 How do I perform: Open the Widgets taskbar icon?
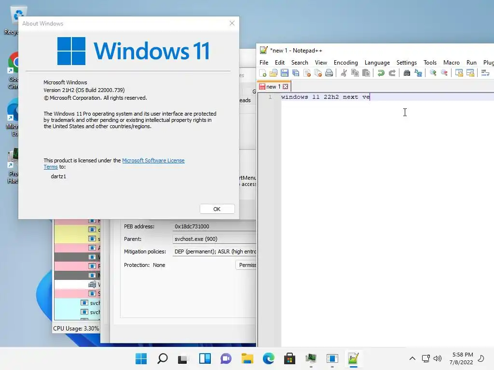[205, 358]
